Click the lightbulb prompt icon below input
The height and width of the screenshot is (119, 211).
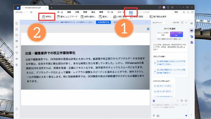(154, 116)
